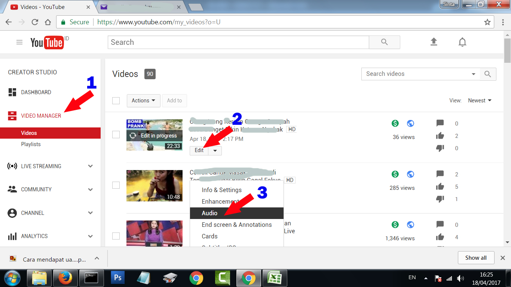
Task: Expand the Analytics section
Action: pyautogui.click(x=90, y=236)
